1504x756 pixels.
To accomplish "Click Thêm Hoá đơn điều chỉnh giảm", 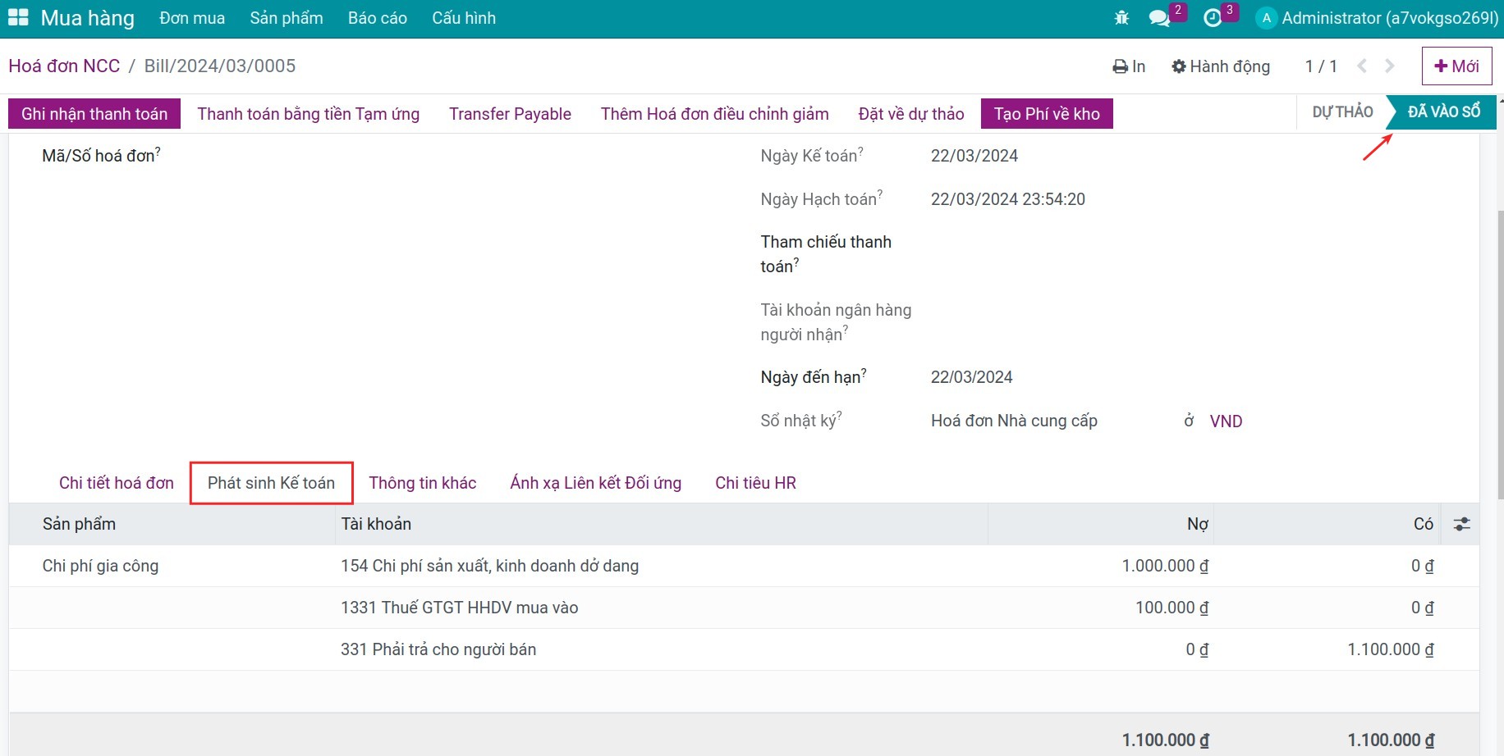I will pyautogui.click(x=715, y=113).
